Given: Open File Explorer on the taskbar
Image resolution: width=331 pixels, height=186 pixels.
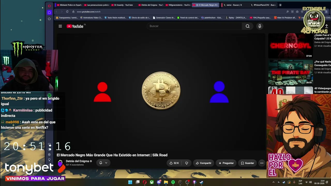Looking at the screenshot, I should click(x=166, y=182).
